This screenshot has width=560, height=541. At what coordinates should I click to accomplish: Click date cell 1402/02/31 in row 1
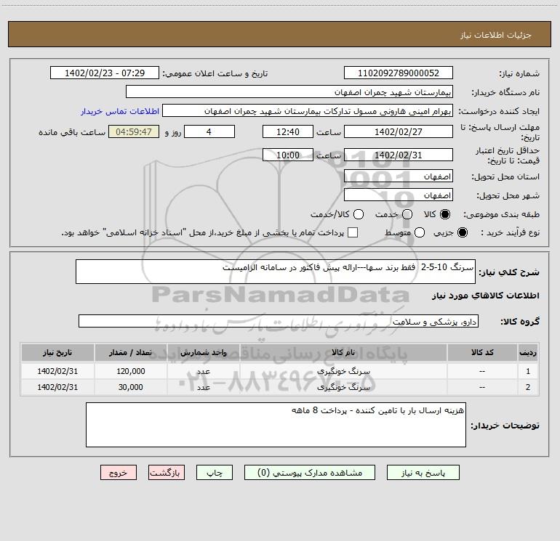[57, 371]
